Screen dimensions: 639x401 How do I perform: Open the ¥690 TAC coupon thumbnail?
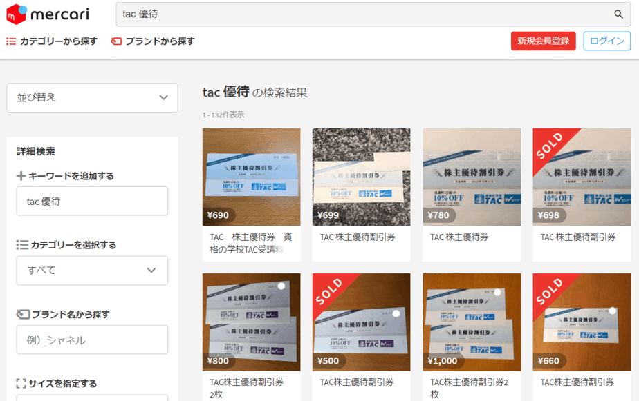[252, 177]
